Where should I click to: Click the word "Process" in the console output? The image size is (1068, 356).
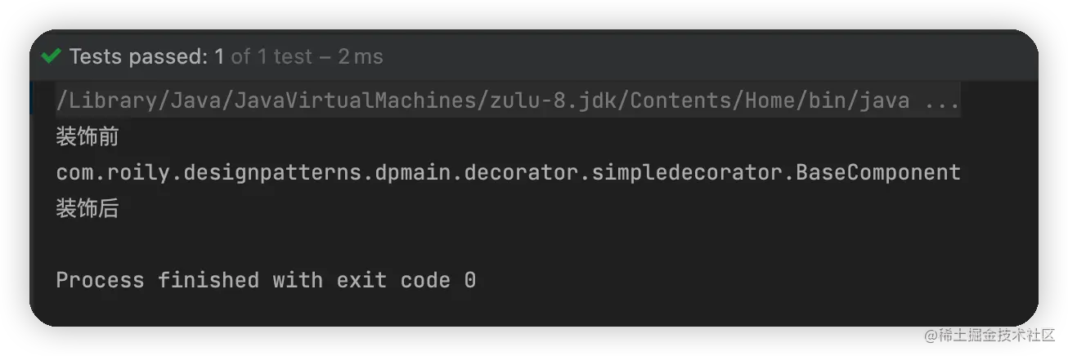100,281
